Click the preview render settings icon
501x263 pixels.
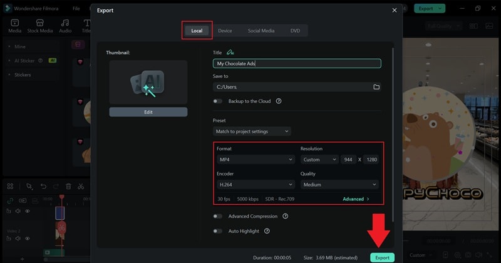[458, 255]
